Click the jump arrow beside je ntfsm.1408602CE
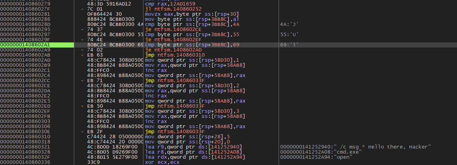 (82, 29)
